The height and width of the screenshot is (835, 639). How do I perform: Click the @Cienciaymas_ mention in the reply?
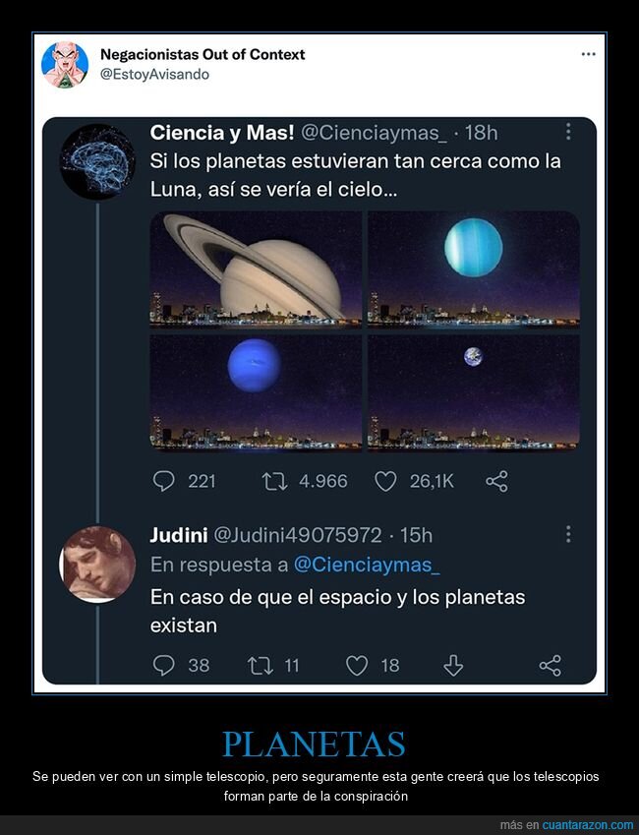pos(367,565)
